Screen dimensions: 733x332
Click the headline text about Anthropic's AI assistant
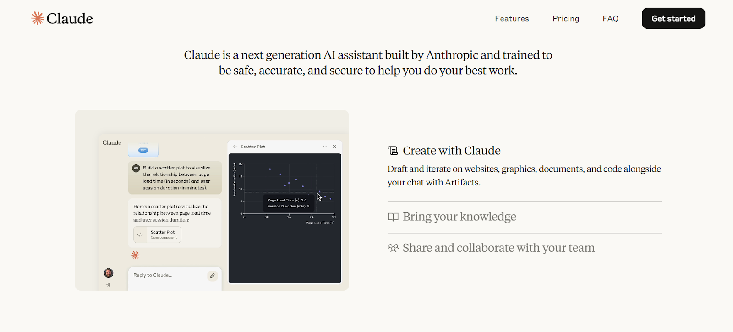point(368,63)
